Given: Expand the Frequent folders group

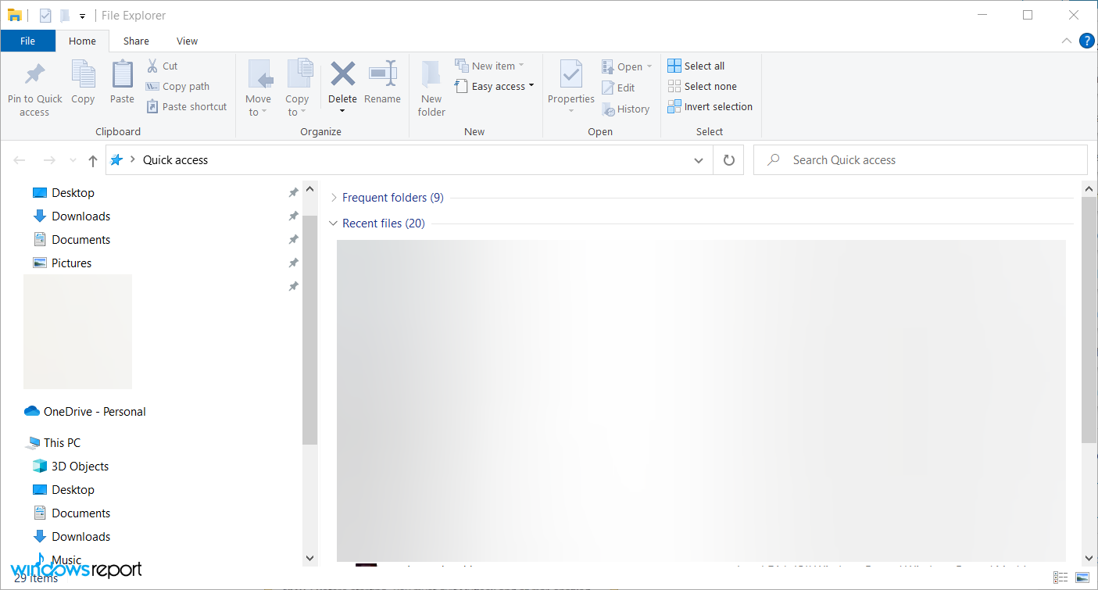Looking at the screenshot, I should tap(334, 198).
